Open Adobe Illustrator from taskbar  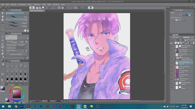[x=47, y=106]
